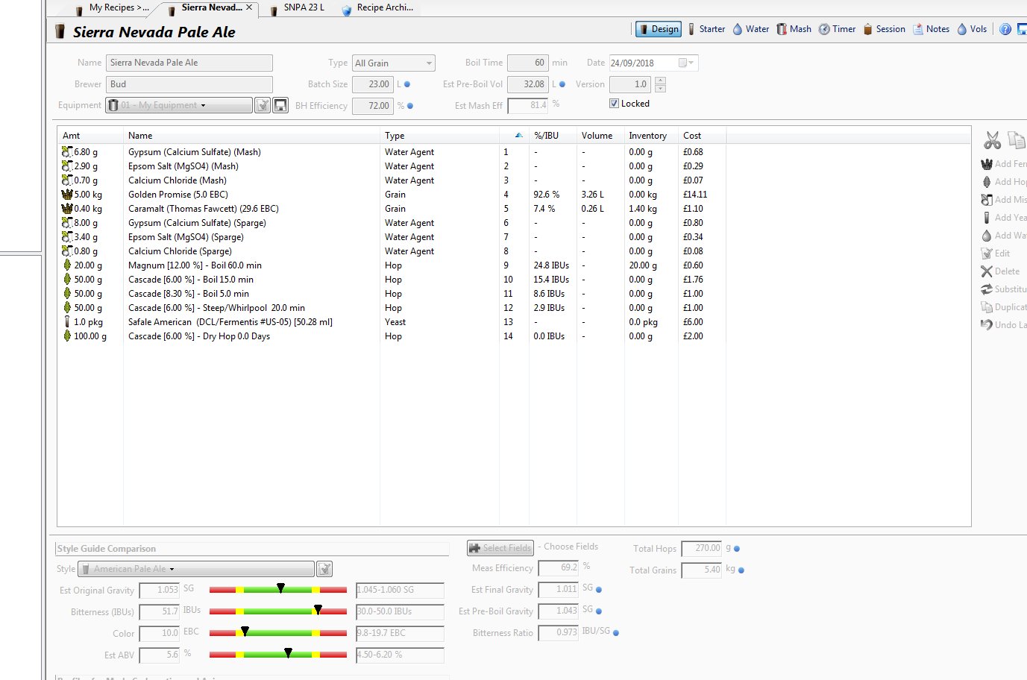Open the Session view
This screenshot has height=680, width=1027.
tap(884, 29)
